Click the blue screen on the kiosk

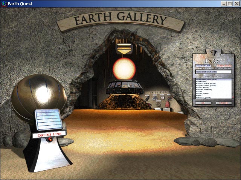coord(49,119)
